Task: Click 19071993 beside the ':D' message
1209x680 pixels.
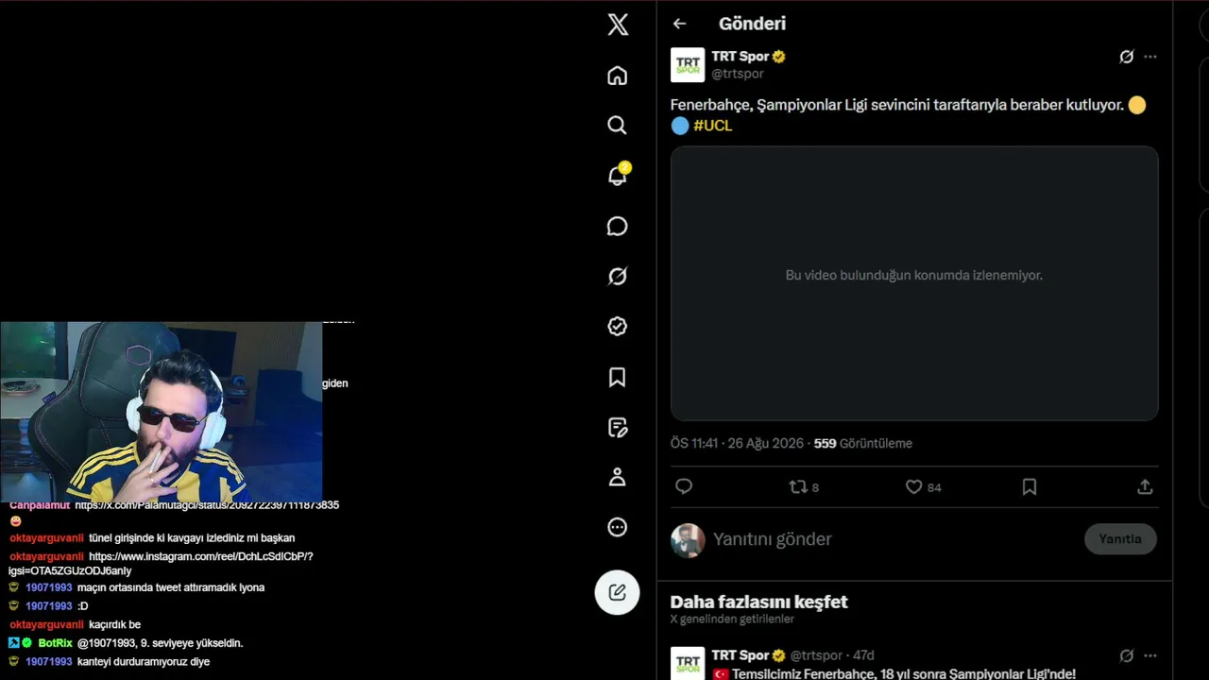Action: 49,606
